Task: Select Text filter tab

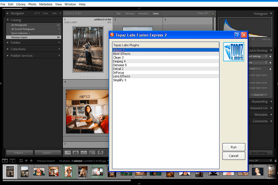Action: 118,14
